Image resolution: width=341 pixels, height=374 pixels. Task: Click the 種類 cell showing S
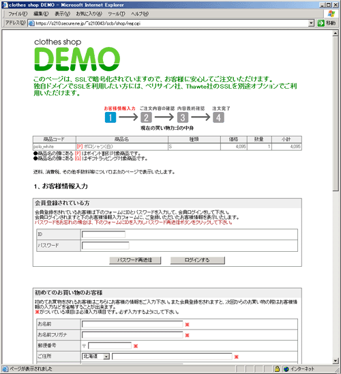(x=194, y=147)
